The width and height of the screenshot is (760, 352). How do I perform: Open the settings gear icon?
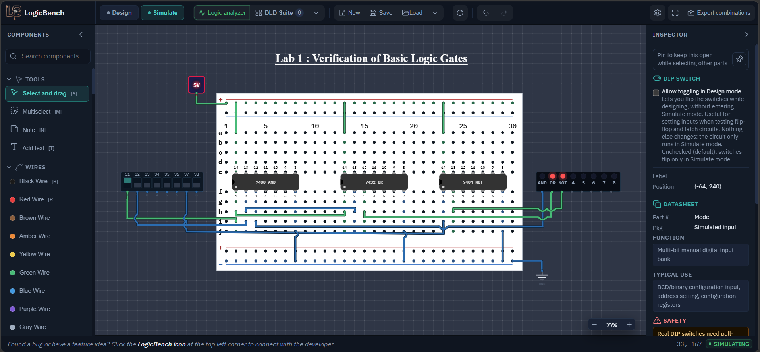(x=658, y=13)
